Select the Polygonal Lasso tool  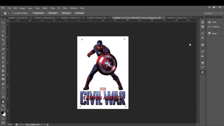(x=3, y=31)
